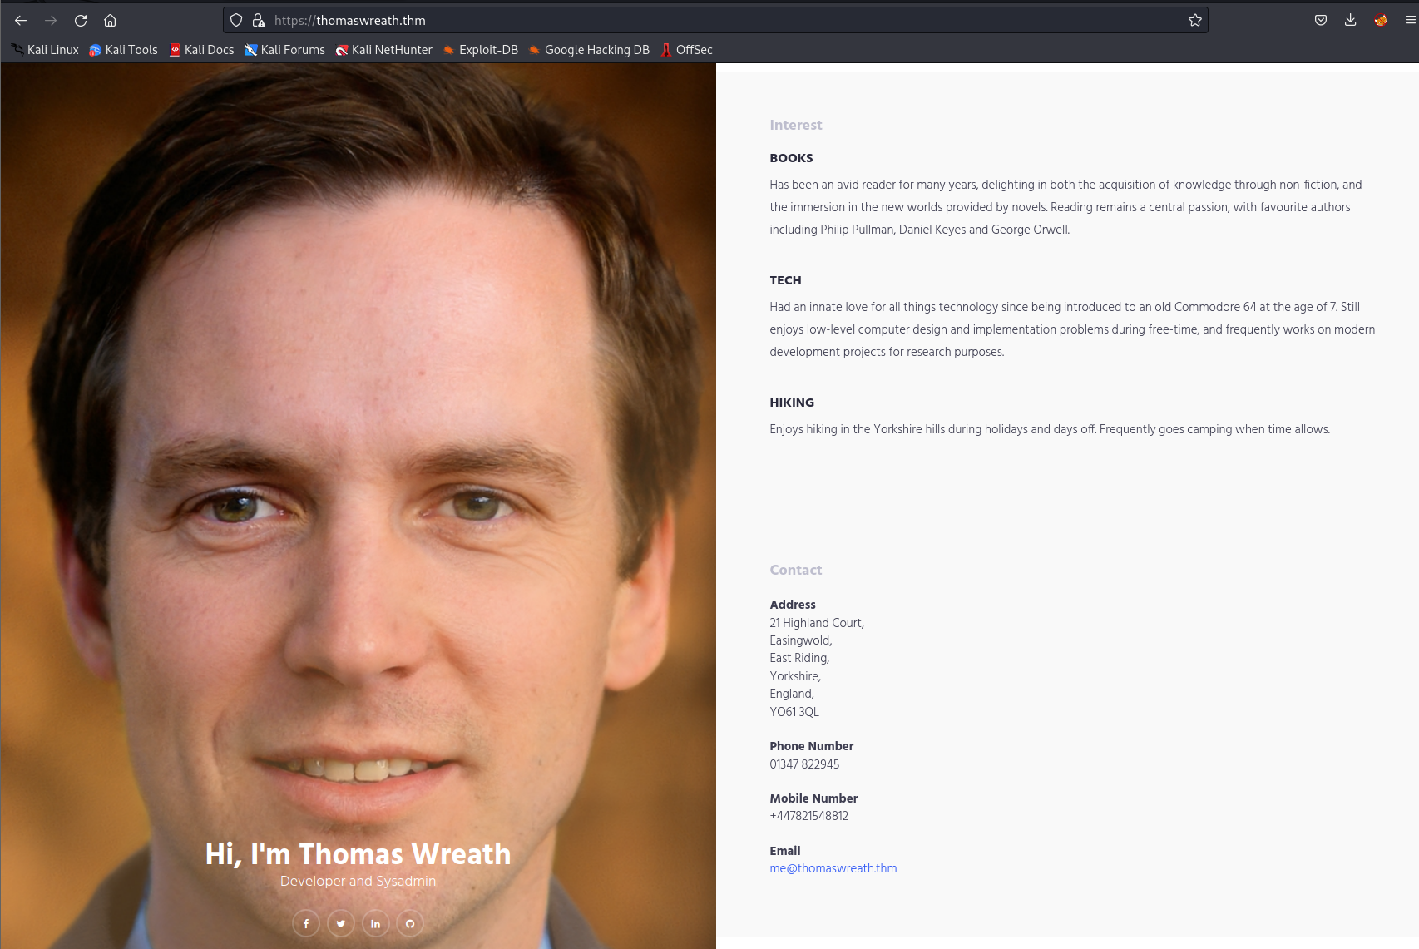
Task: Open the OffSec bookmark
Action: (686, 50)
